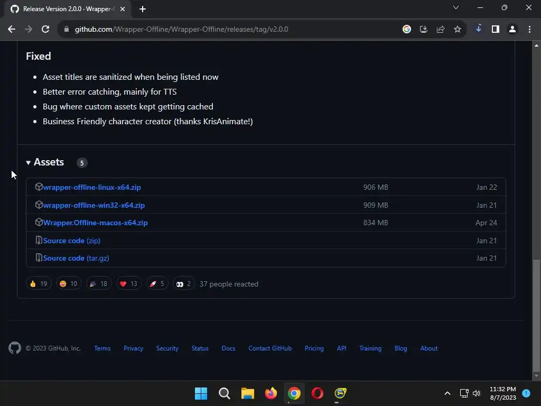Toggle the laugh reaction (10)
541x406 pixels.
click(x=69, y=284)
